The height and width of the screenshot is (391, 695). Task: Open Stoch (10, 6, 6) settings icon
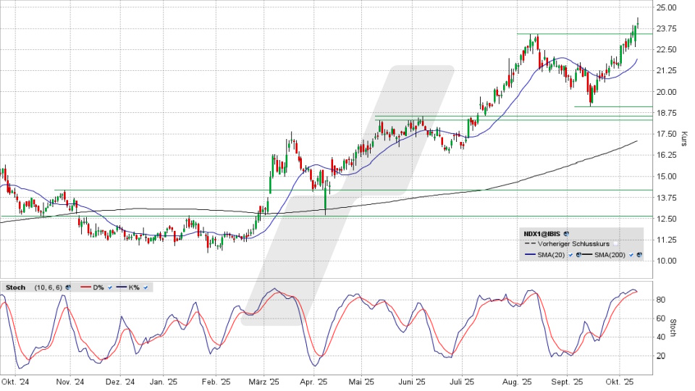click(x=68, y=287)
